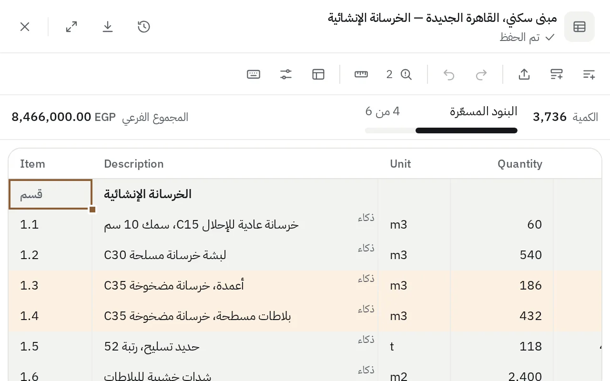
Task: Expand the sheet to fullscreen
Action: [71, 27]
